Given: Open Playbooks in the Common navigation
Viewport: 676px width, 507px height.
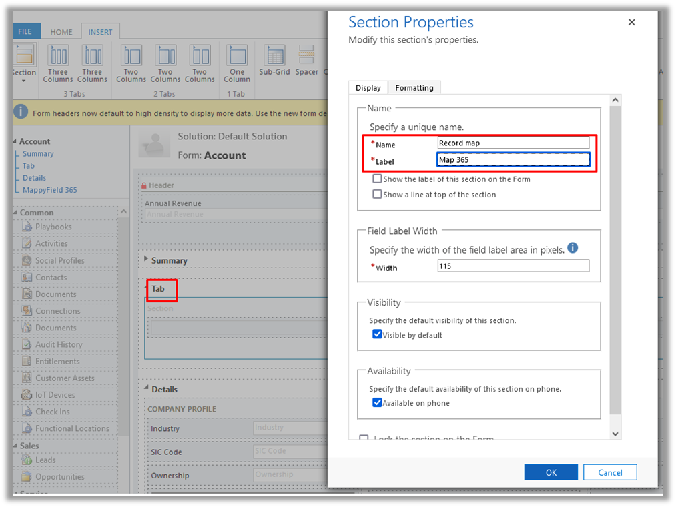Looking at the screenshot, I should (x=53, y=227).
